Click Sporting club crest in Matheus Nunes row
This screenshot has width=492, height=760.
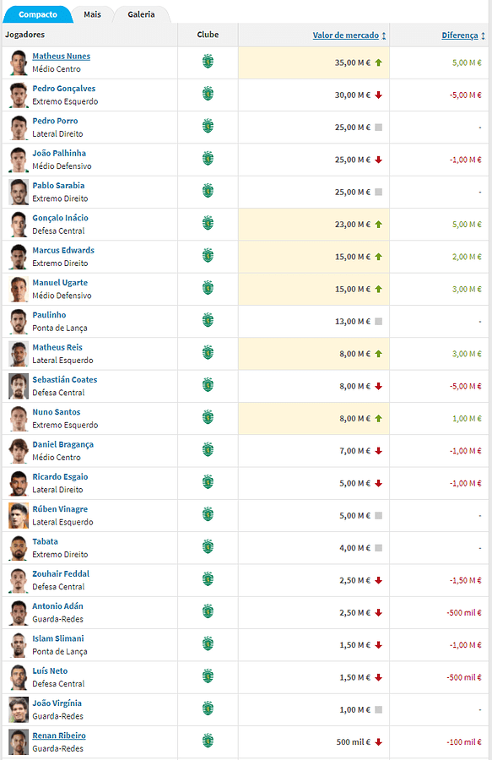click(x=208, y=62)
